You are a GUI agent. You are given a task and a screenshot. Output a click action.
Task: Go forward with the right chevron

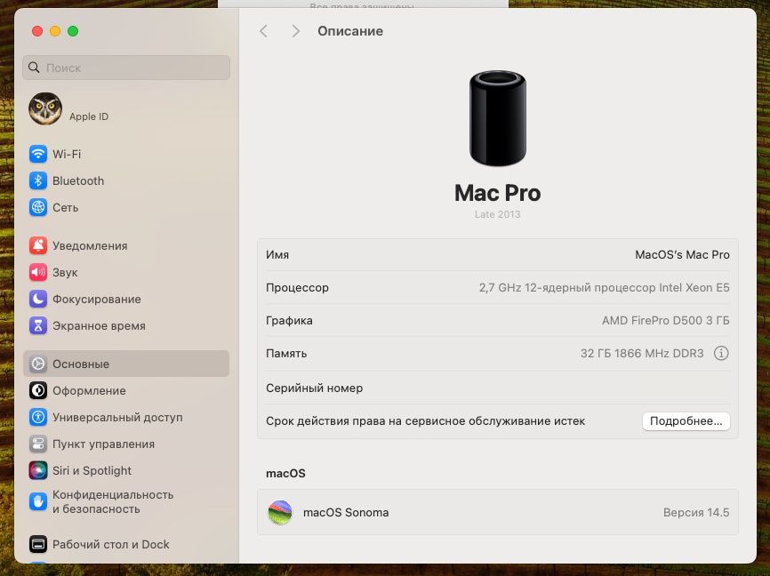[295, 31]
